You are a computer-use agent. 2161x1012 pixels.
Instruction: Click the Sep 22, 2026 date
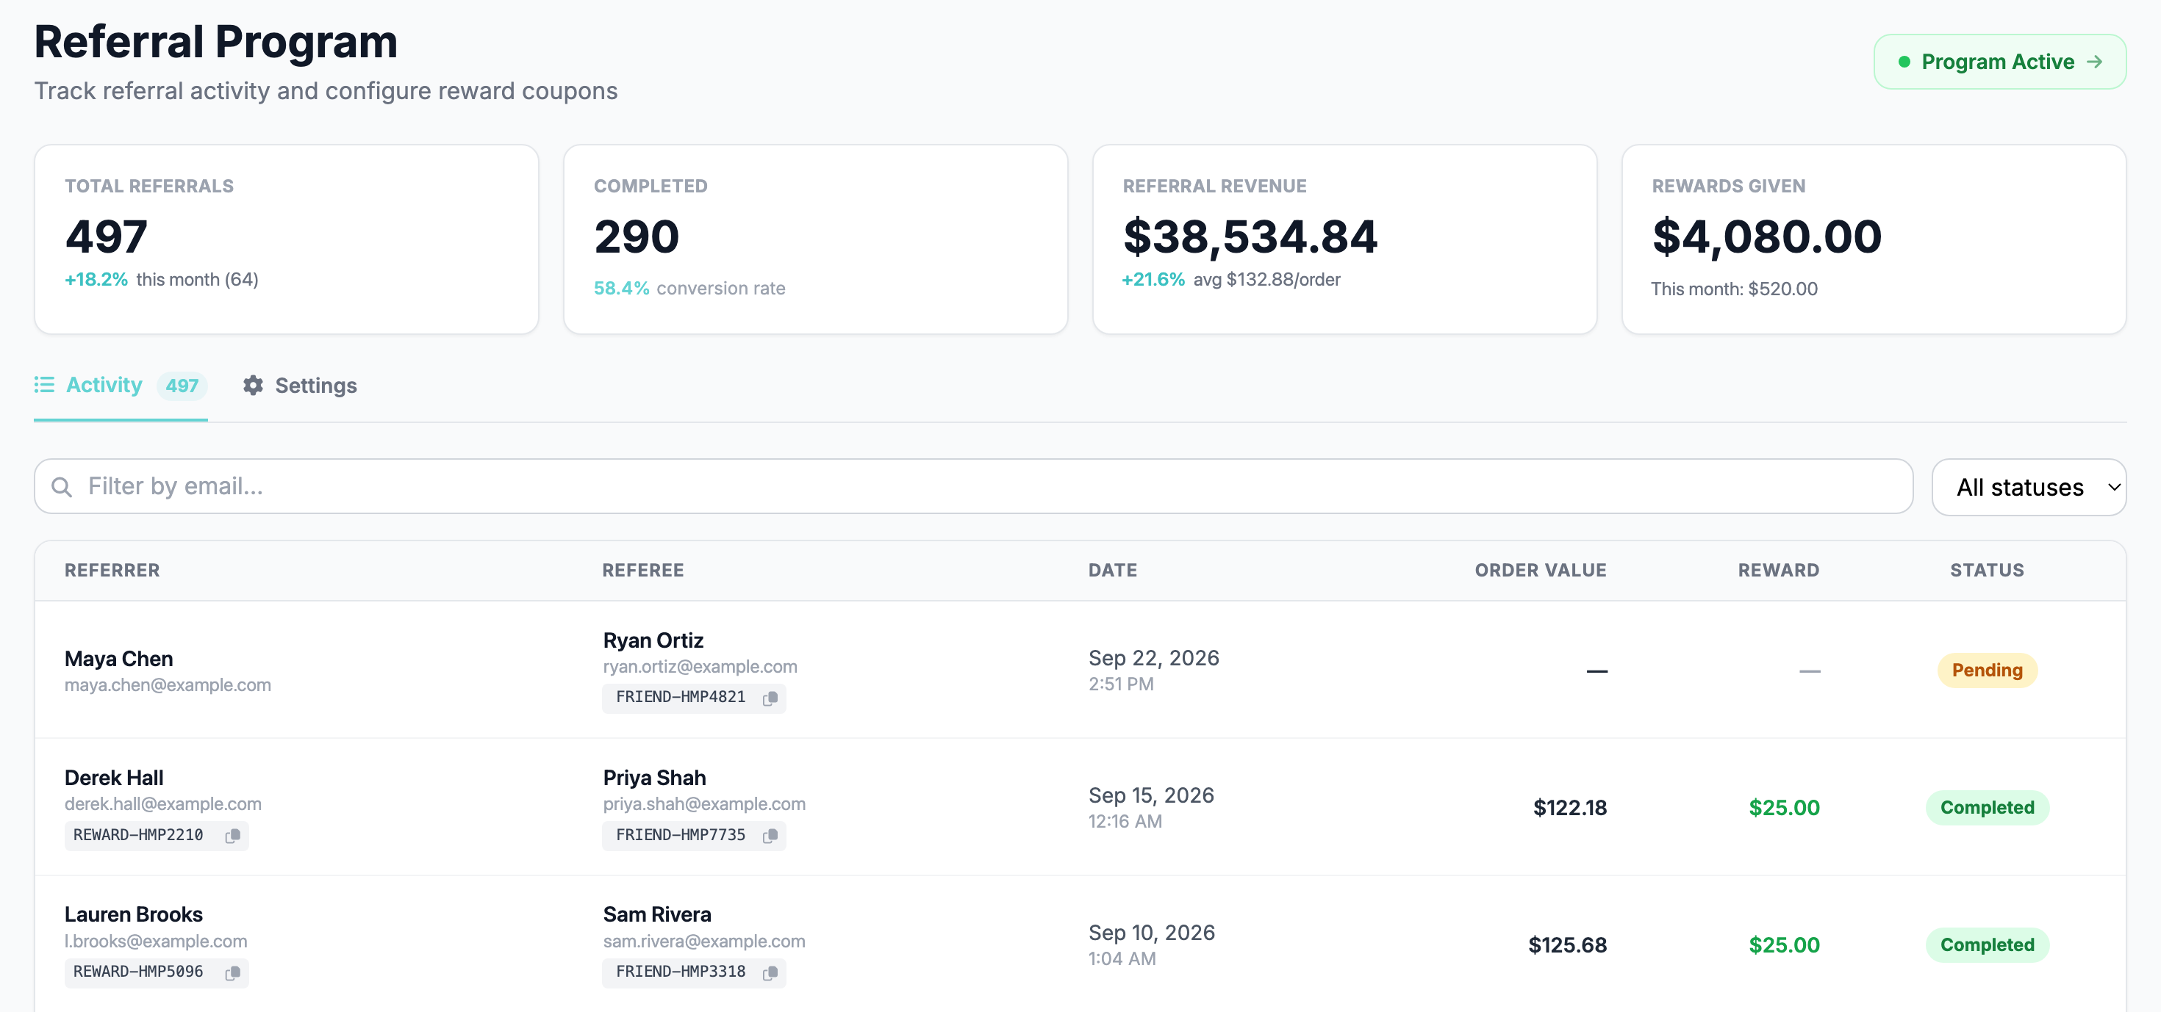[1153, 658]
